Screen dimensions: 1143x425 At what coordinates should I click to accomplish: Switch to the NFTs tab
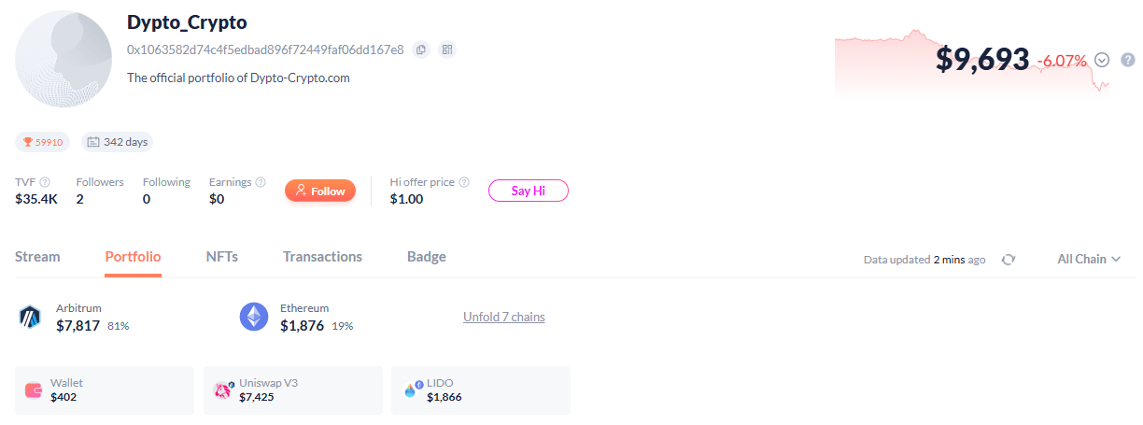221,257
